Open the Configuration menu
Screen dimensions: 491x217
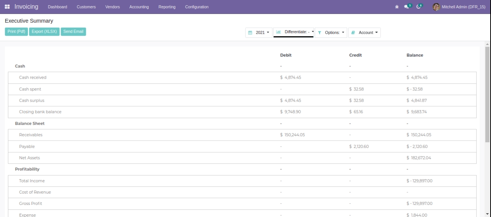pyautogui.click(x=197, y=7)
